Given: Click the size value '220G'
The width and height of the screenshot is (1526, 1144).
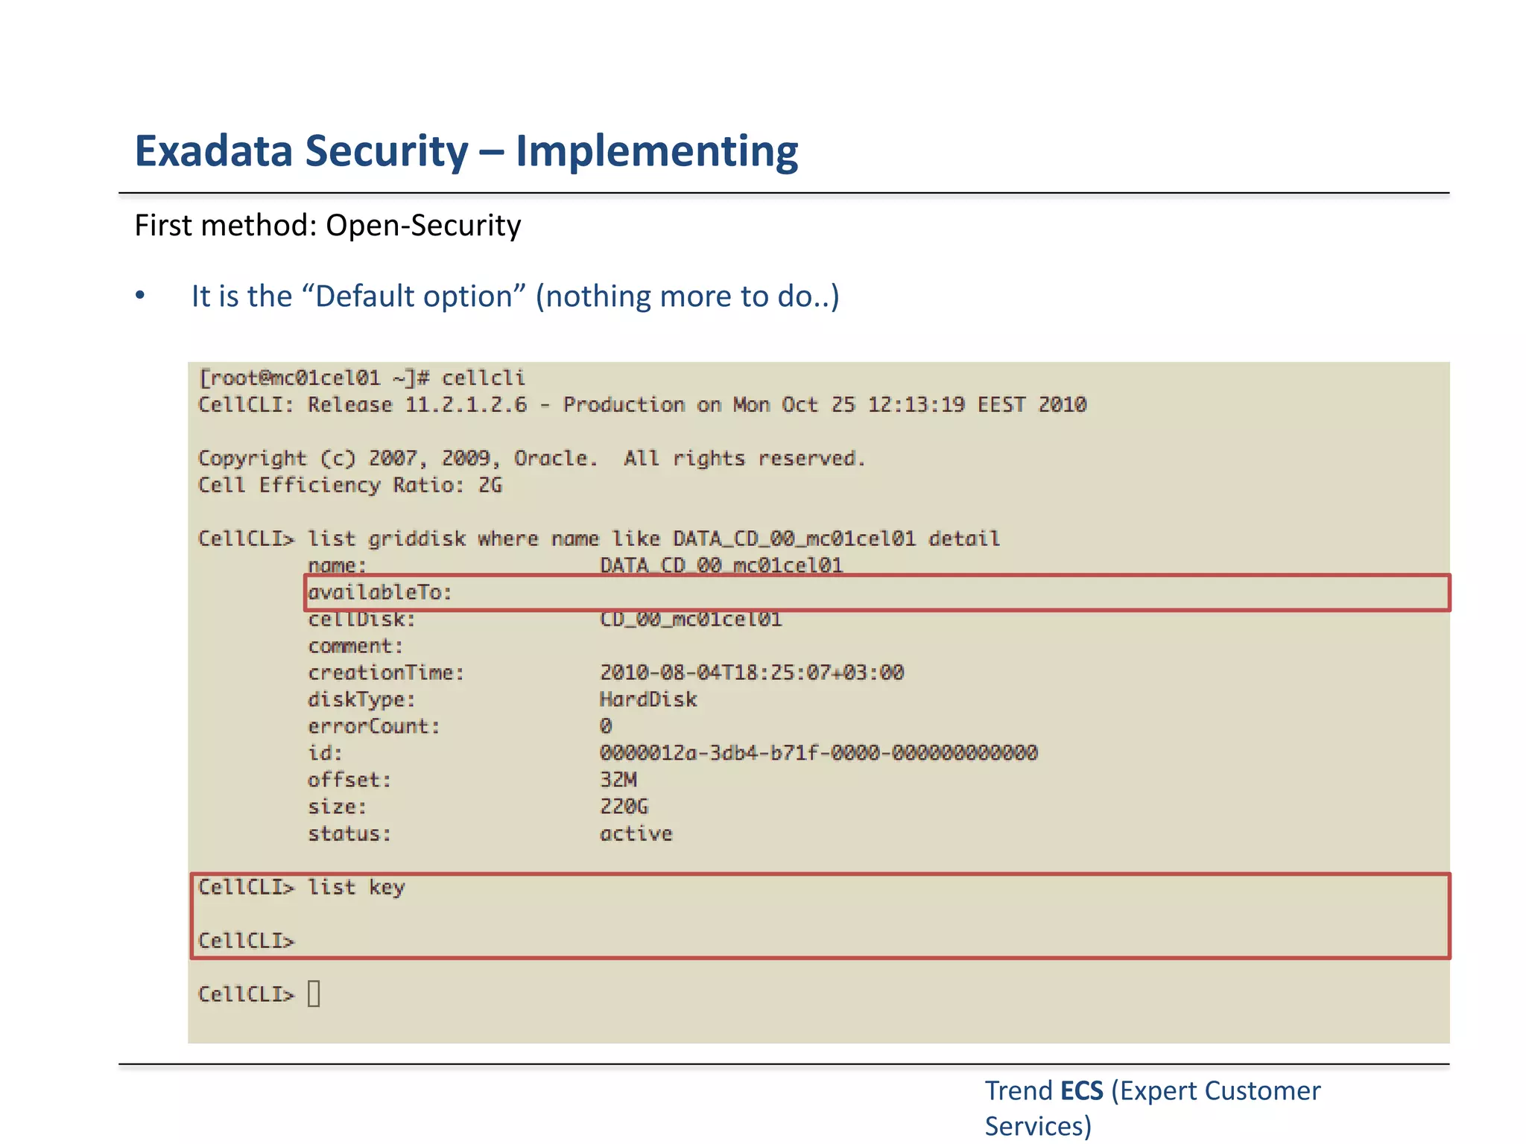Looking at the screenshot, I should point(624,807).
